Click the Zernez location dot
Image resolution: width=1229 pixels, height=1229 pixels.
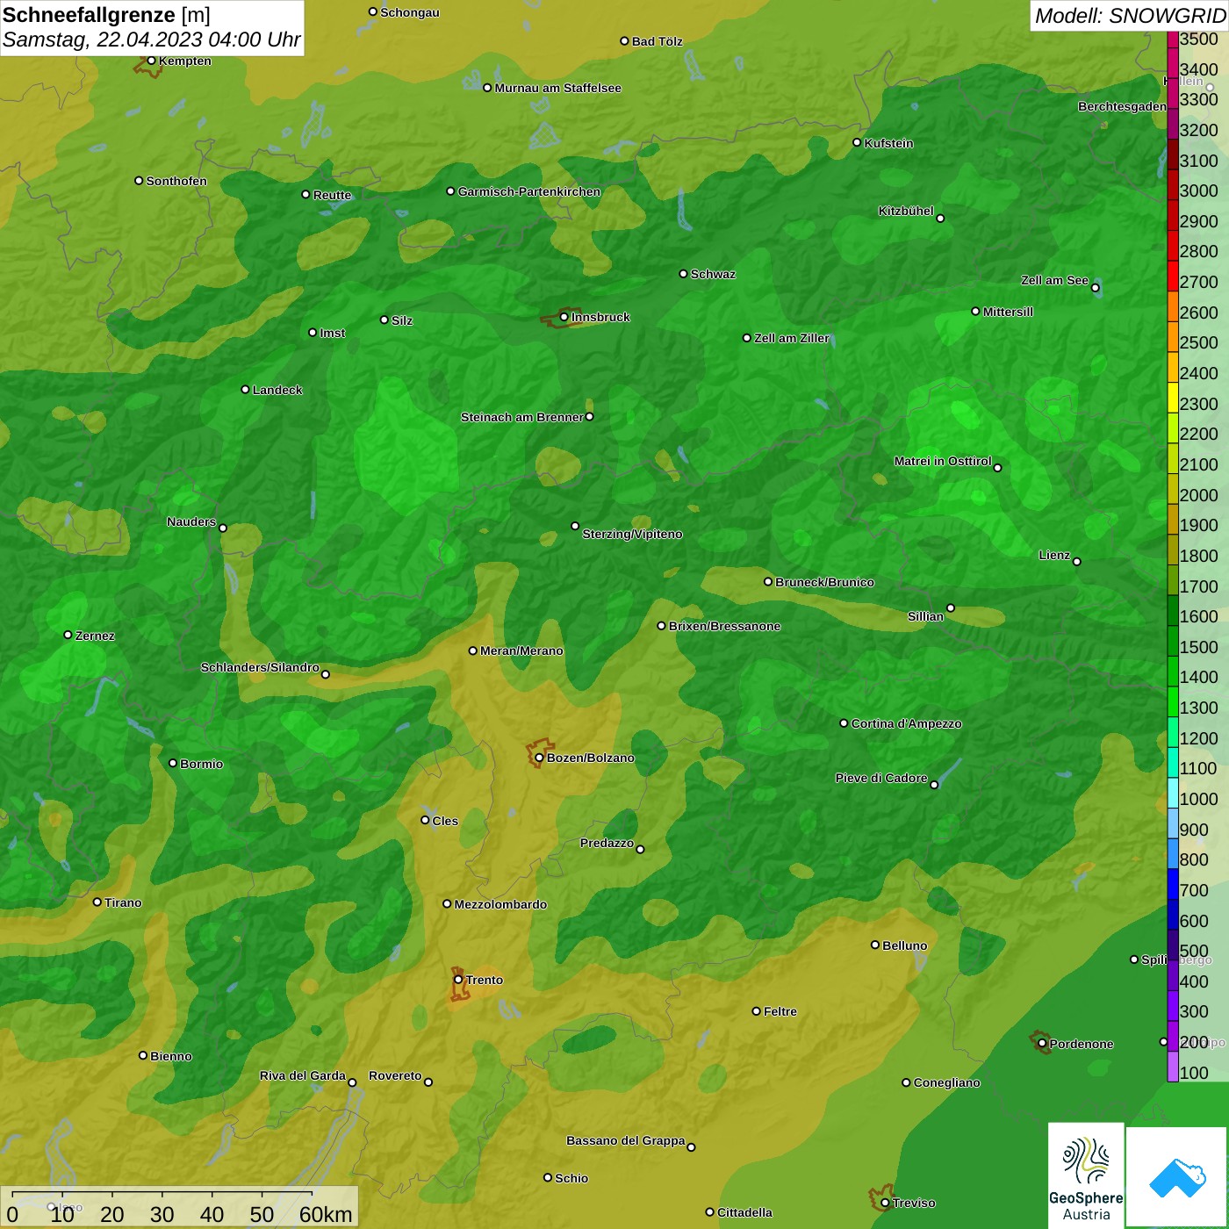(68, 635)
